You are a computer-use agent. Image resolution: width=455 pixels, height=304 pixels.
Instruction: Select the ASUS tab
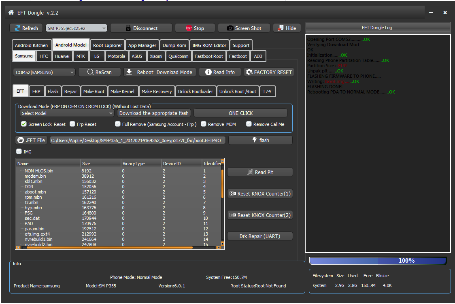(x=137, y=56)
